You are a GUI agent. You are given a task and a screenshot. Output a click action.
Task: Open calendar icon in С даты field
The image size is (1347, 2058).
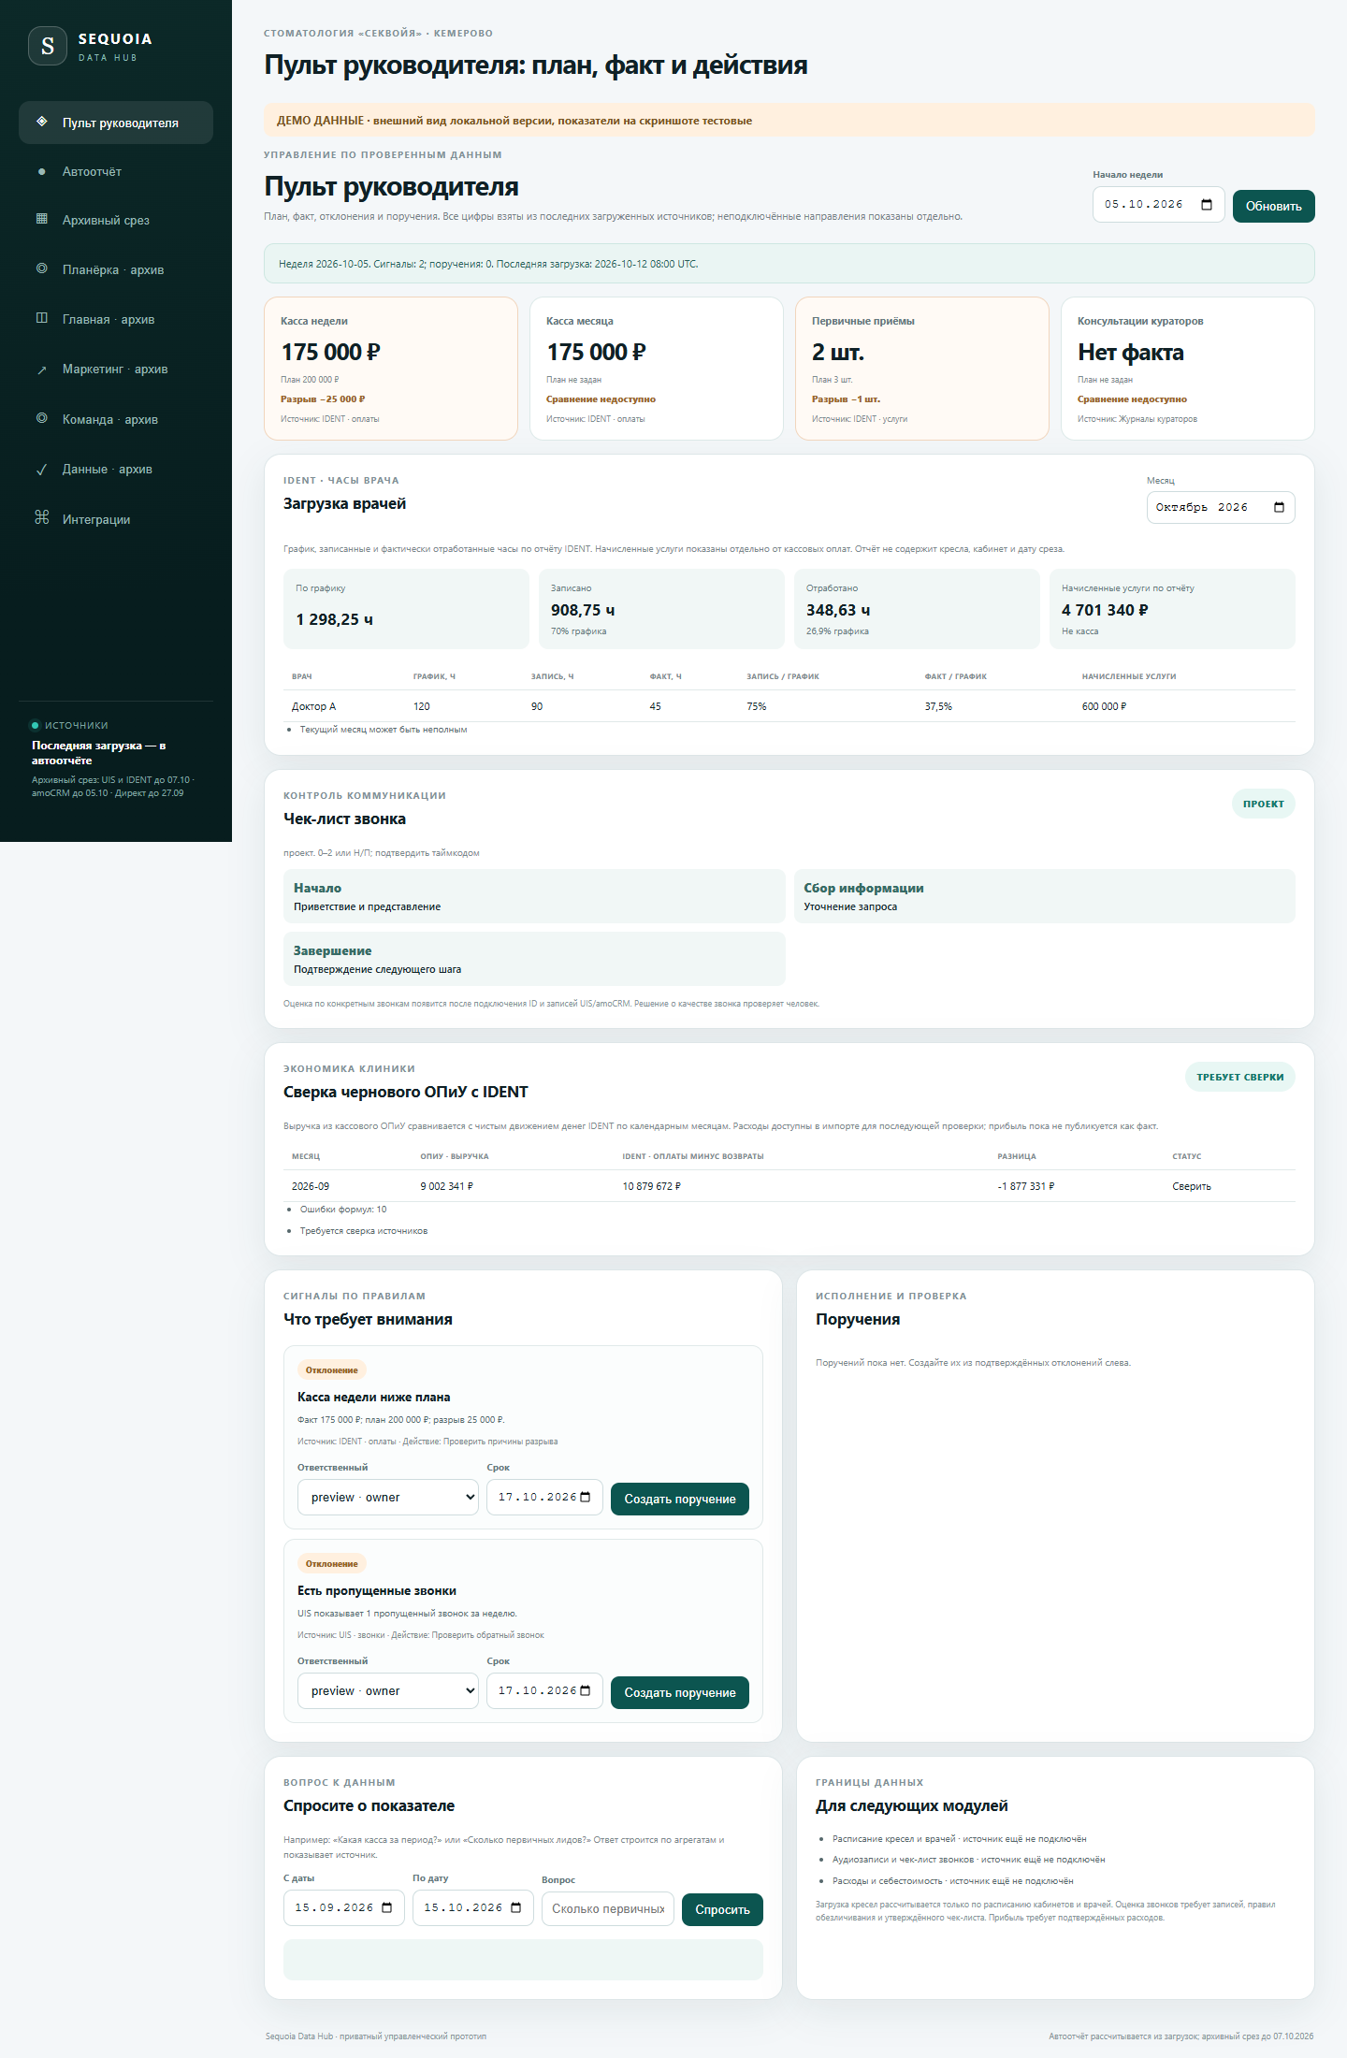tap(386, 1907)
